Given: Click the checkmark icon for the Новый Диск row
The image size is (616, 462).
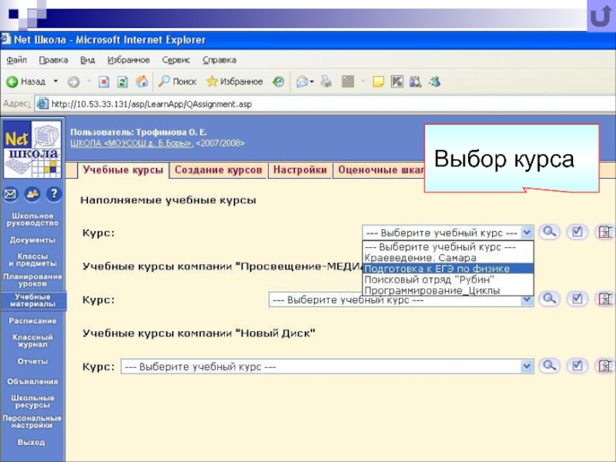Looking at the screenshot, I should [575, 366].
